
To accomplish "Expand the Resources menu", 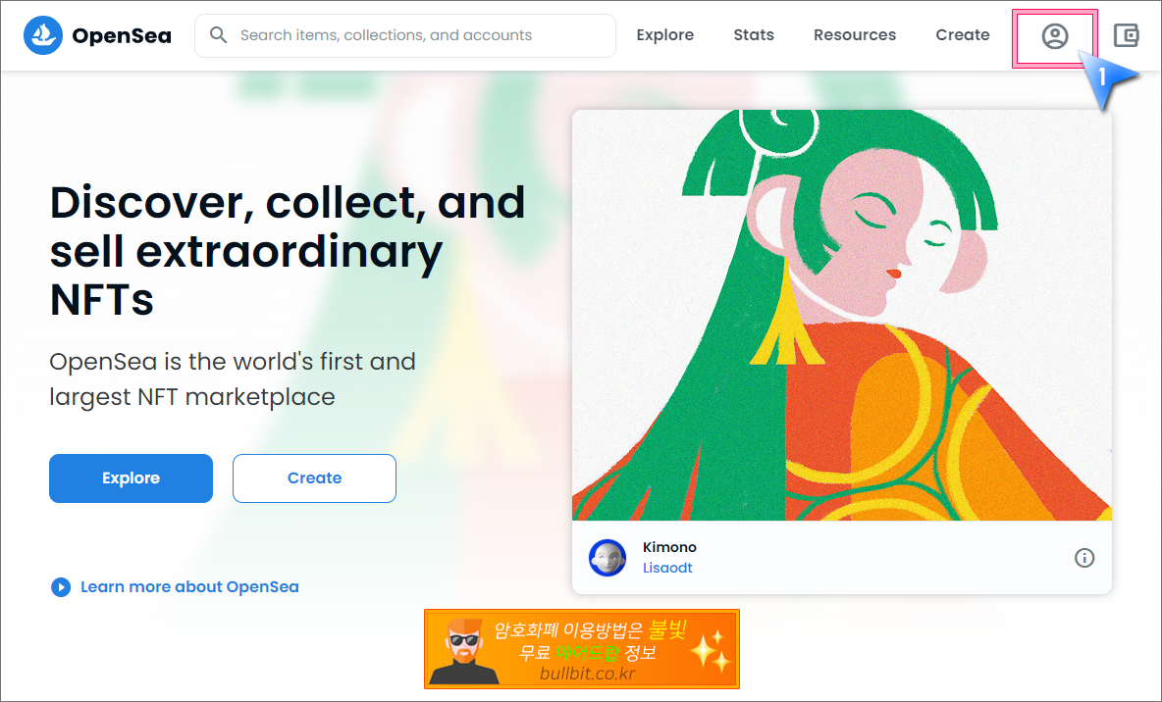I will (855, 34).
